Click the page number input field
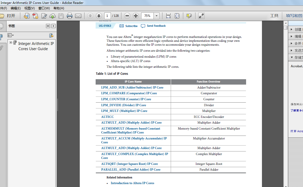The image size is (303, 187). click(107, 16)
